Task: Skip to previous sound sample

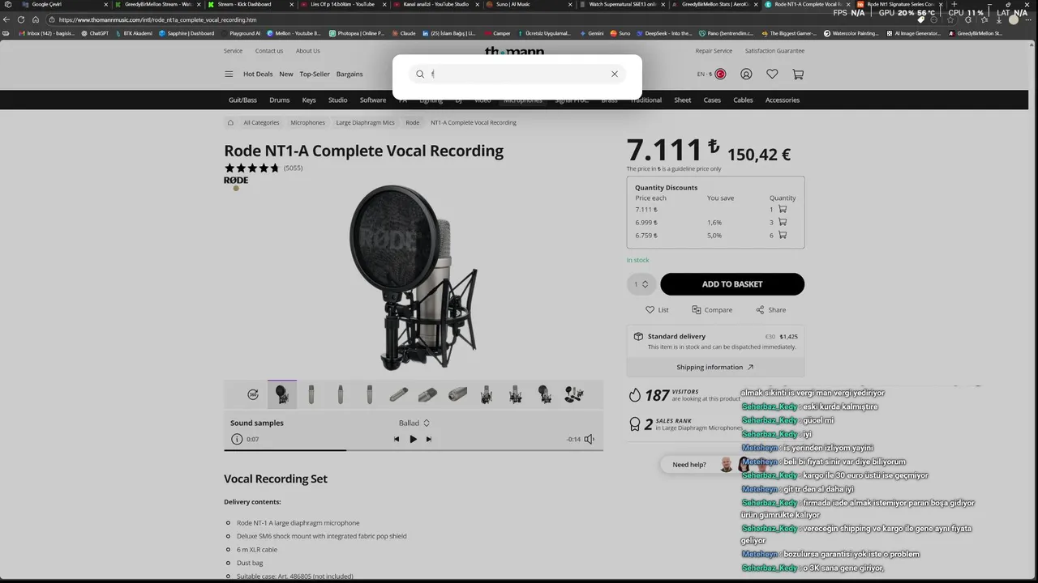Action: tap(397, 439)
